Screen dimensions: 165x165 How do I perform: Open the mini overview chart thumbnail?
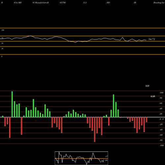(82, 158)
